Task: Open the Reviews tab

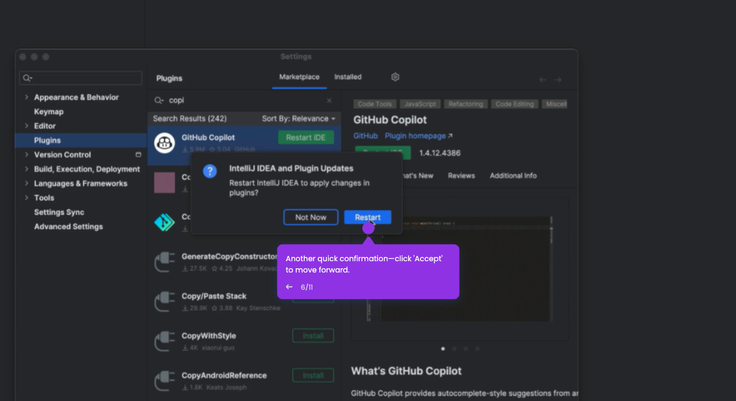Action: pos(461,176)
